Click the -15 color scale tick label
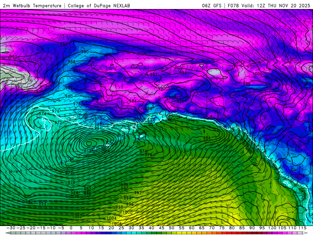 tap(41, 228)
